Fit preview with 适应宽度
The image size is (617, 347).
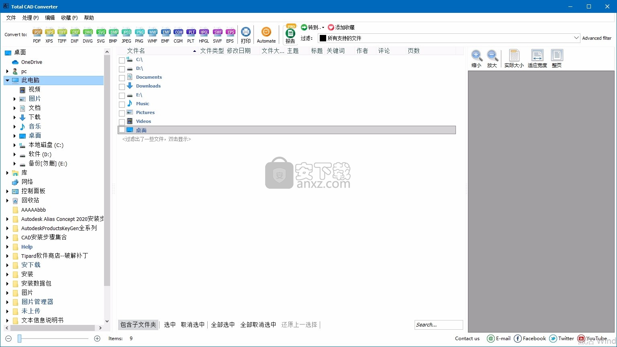click(537, 59)
